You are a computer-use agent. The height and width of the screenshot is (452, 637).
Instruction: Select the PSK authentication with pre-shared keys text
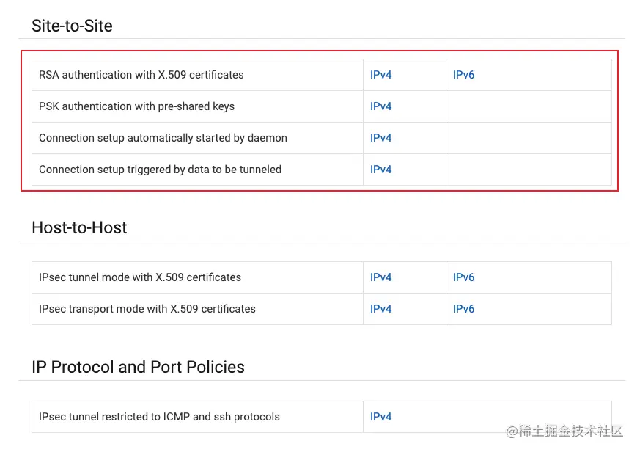click(136, 106)
